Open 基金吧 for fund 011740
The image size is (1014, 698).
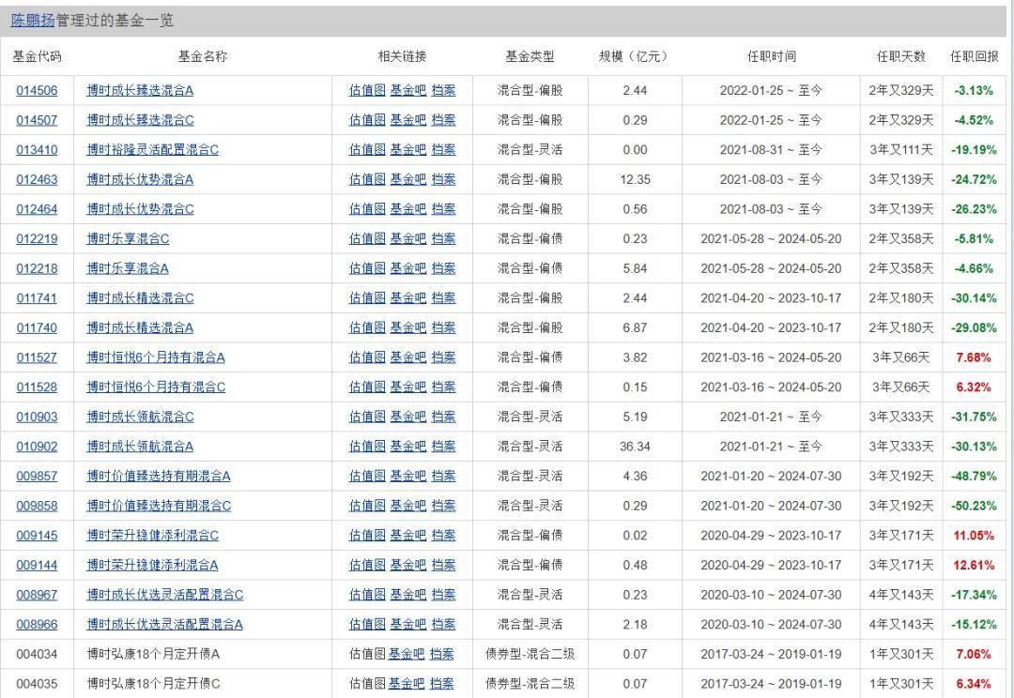(x=408, y=328)
